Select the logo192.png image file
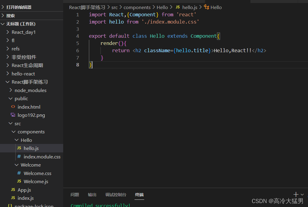308x207 pixels. pos(31,115)
